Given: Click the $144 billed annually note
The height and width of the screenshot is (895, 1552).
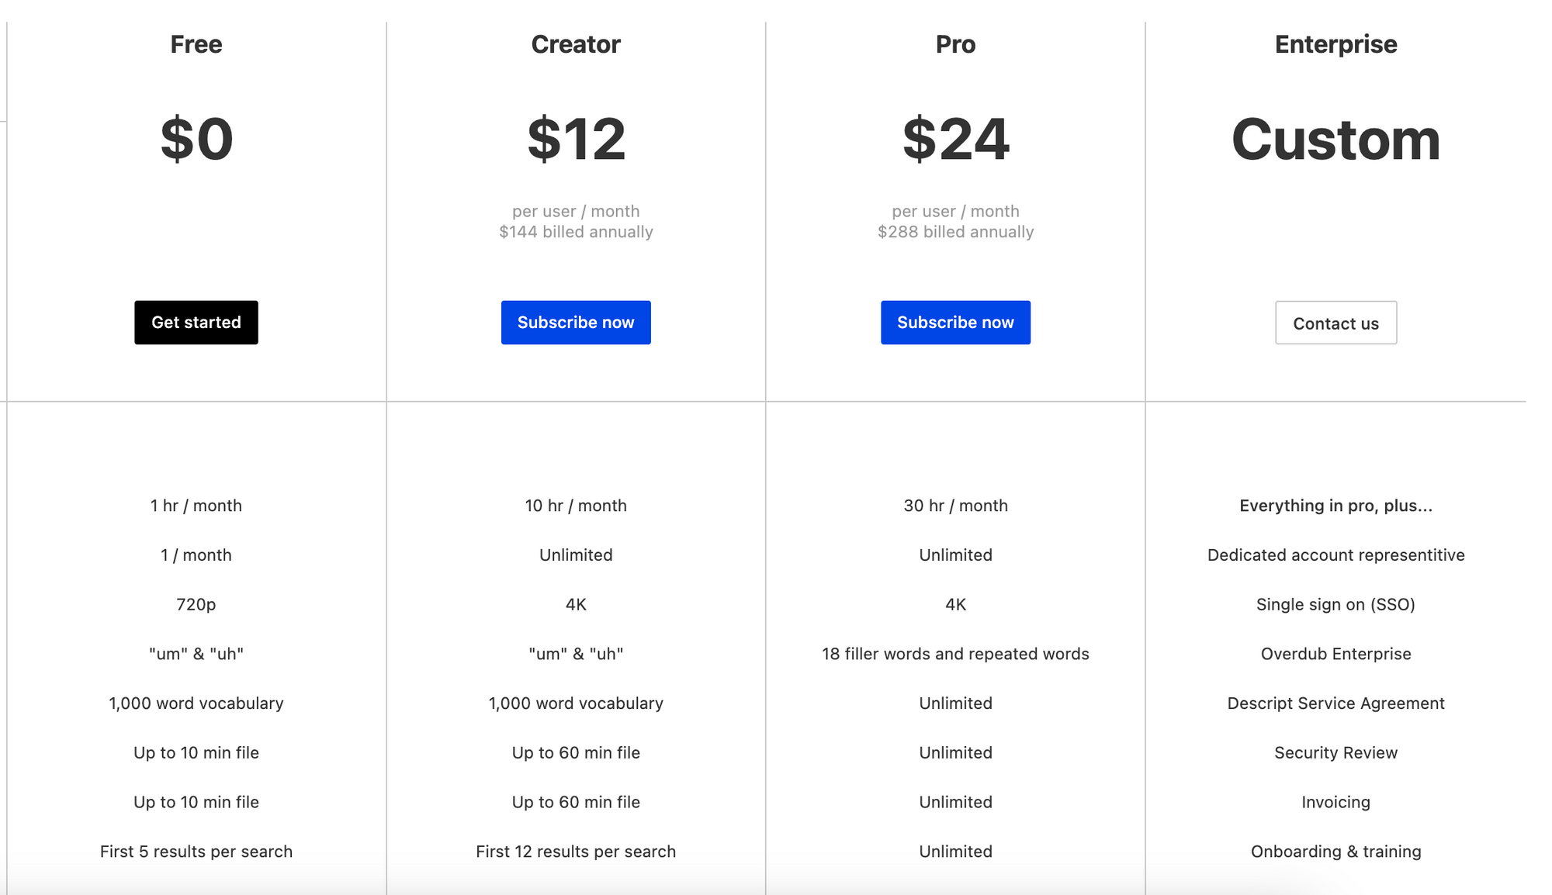Looking at the screenshot, I should (x=576, y=232).
